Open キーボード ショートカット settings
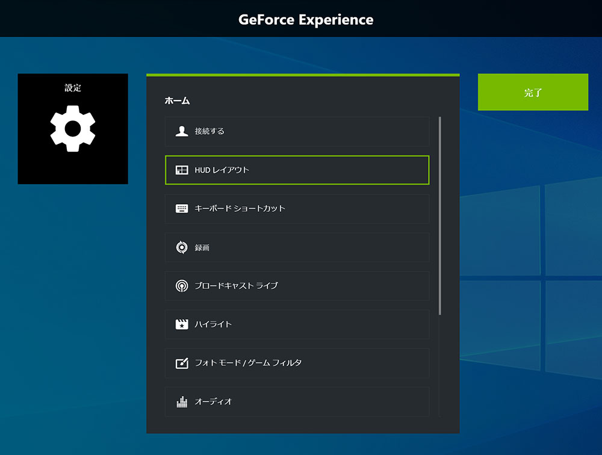 tap(295, 208)
